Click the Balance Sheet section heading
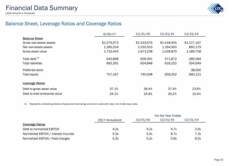 point(33,38)
